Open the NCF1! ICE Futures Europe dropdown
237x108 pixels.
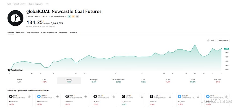(x=54, y=16)
